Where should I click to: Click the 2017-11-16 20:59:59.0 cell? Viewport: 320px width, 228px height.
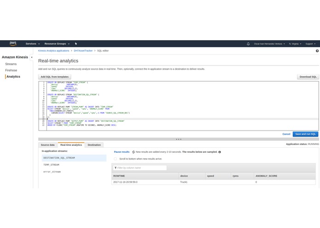coord(125,182)
